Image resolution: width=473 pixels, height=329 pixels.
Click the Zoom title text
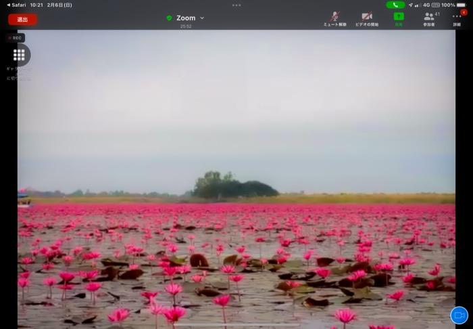tap(186, 18)
